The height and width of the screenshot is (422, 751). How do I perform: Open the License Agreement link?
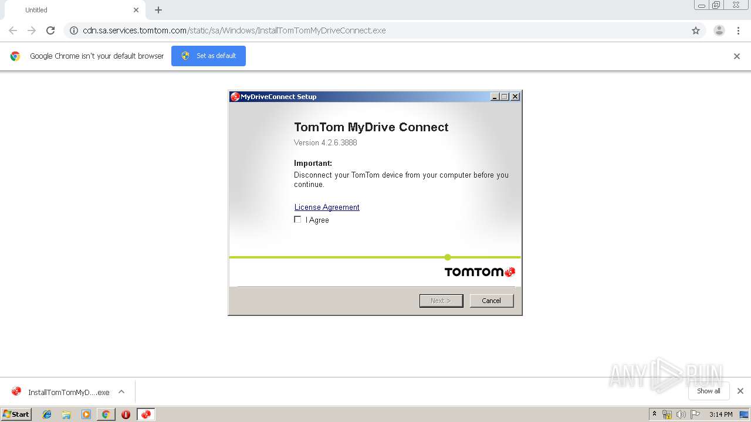(327, 207)
